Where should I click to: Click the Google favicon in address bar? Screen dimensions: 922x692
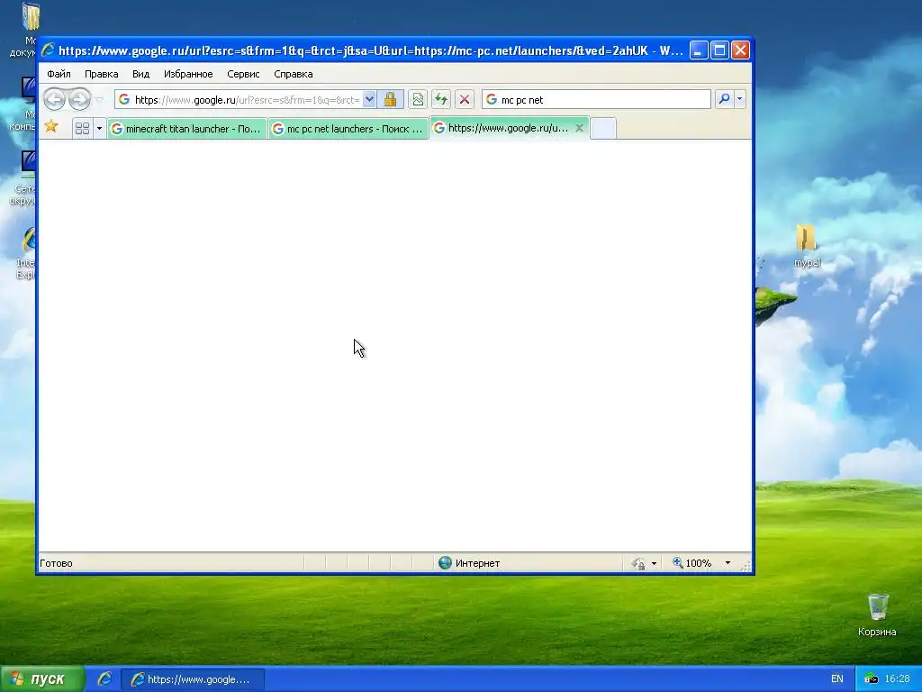(x=124, y=99)
